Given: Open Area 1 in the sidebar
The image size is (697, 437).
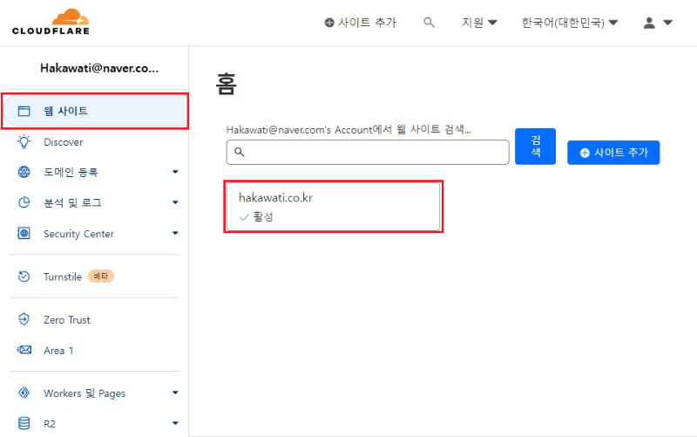Looking at the screenshot, I should [x=58, y=351].
